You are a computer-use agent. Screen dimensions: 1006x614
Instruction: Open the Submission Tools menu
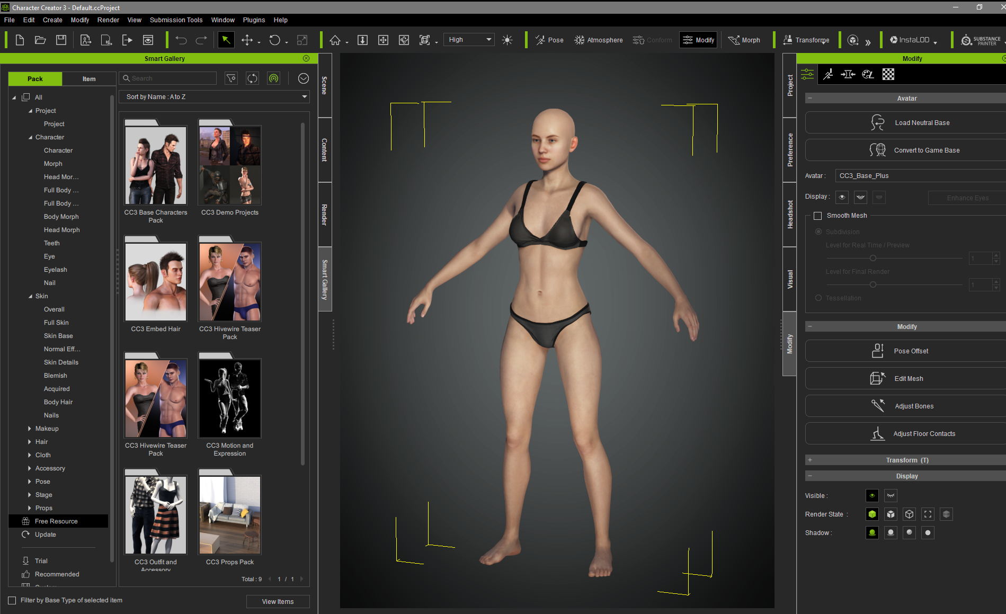point(176,20)
